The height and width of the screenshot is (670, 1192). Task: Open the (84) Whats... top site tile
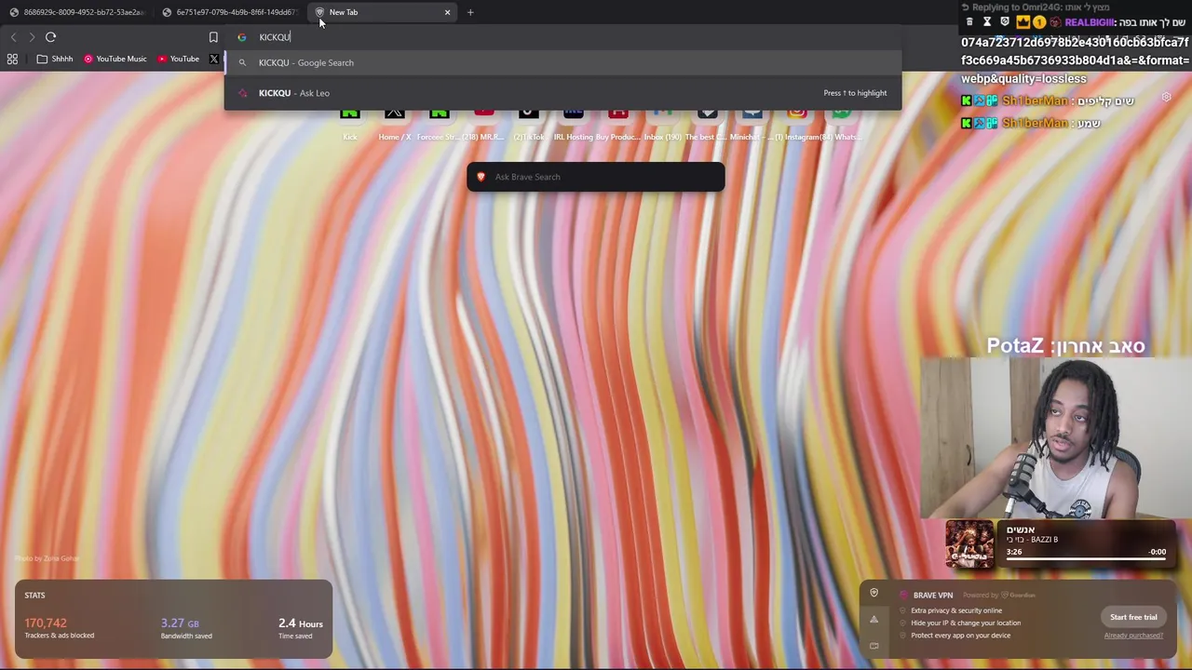[x=841, y=123]
